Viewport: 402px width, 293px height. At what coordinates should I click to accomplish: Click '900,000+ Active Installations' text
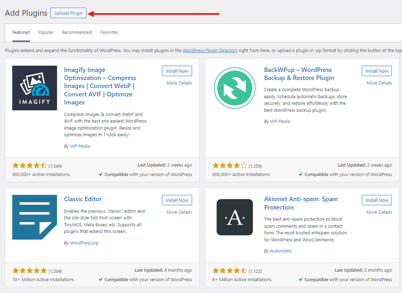(41, 174)
